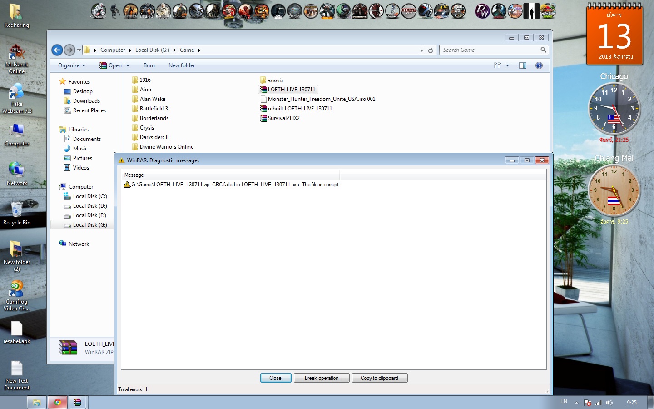Click the Copy to clipboard button
The width and height of the screenshot is (654, 409).
pyautogui.click(x=379, y=378)
